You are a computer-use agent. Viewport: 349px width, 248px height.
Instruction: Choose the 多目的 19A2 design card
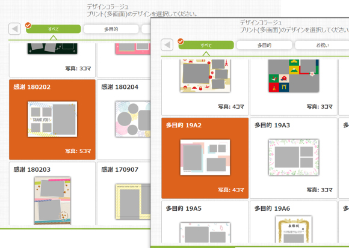click(205, 158)
